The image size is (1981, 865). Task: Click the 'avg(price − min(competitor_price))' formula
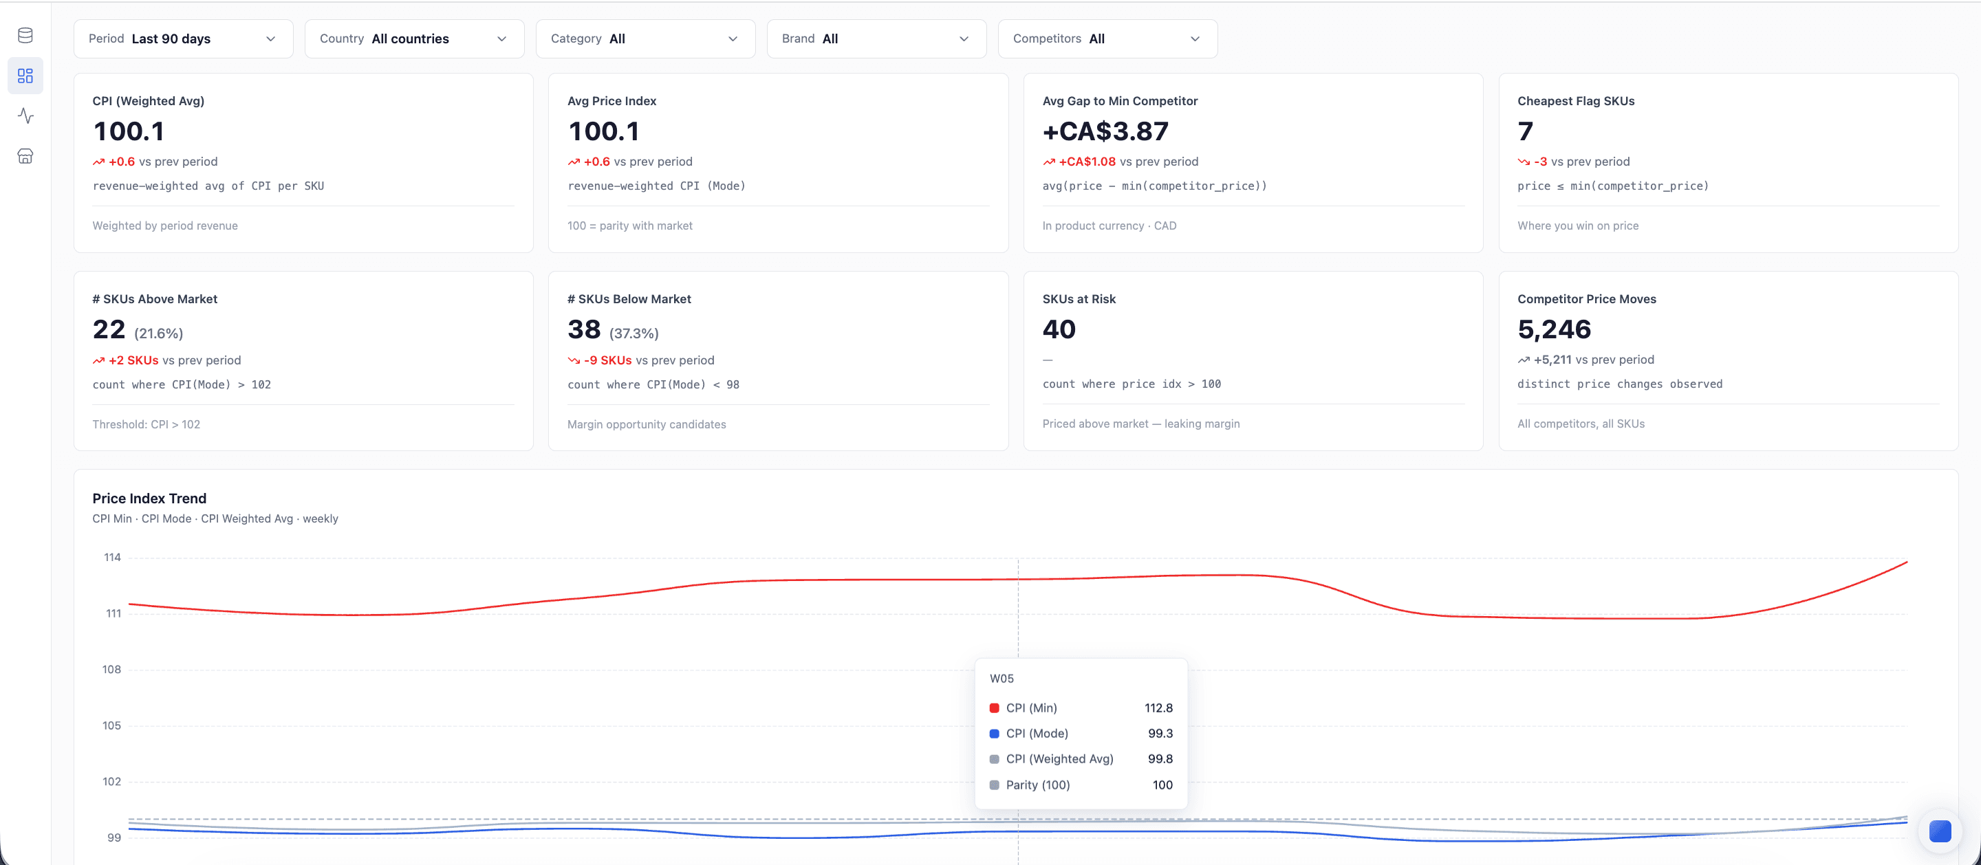[x=1154, y=186]
